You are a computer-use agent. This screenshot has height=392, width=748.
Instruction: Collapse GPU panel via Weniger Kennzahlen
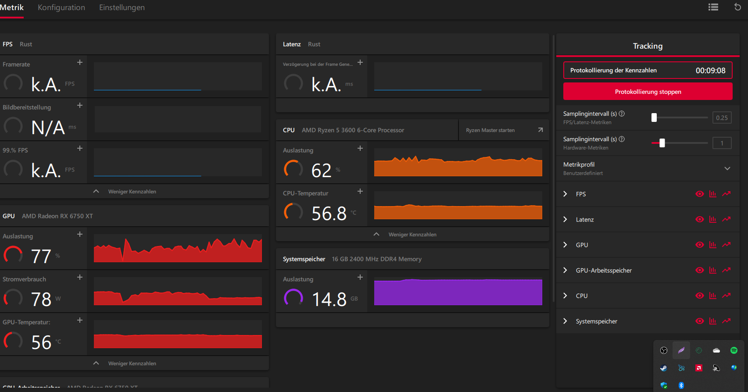(x=125, y=363)
